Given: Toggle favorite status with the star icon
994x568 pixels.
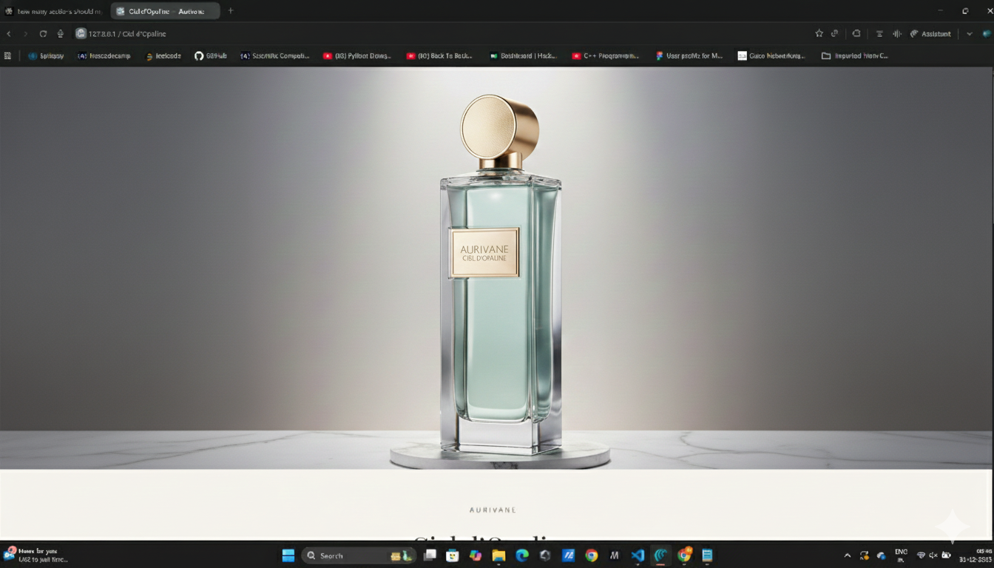Looking at the screenshot, I should click(819, 33).
